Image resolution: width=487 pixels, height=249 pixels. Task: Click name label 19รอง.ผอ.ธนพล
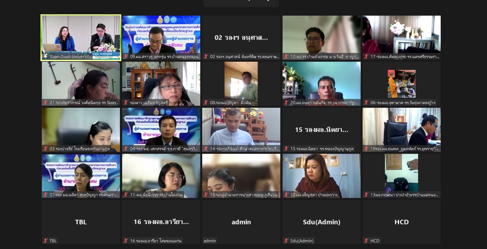pos(404,149)
